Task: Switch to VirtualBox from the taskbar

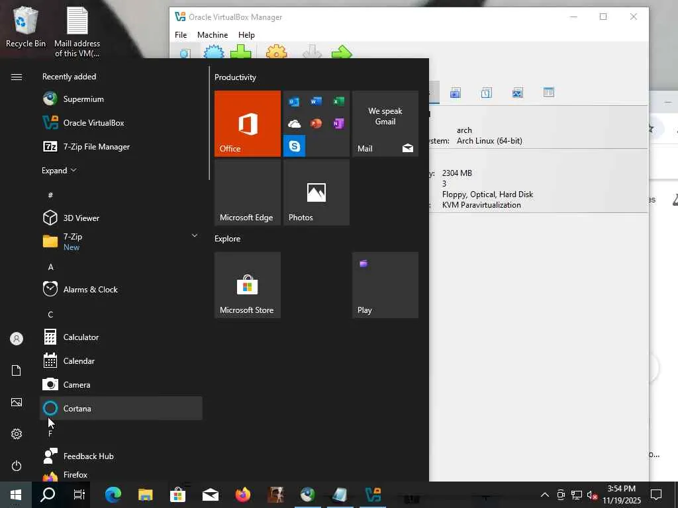Action: tap(373, 495)
